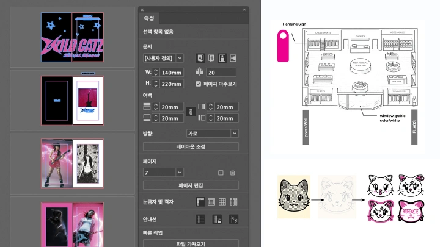Click the current page field showing 7

click(159, 173)
